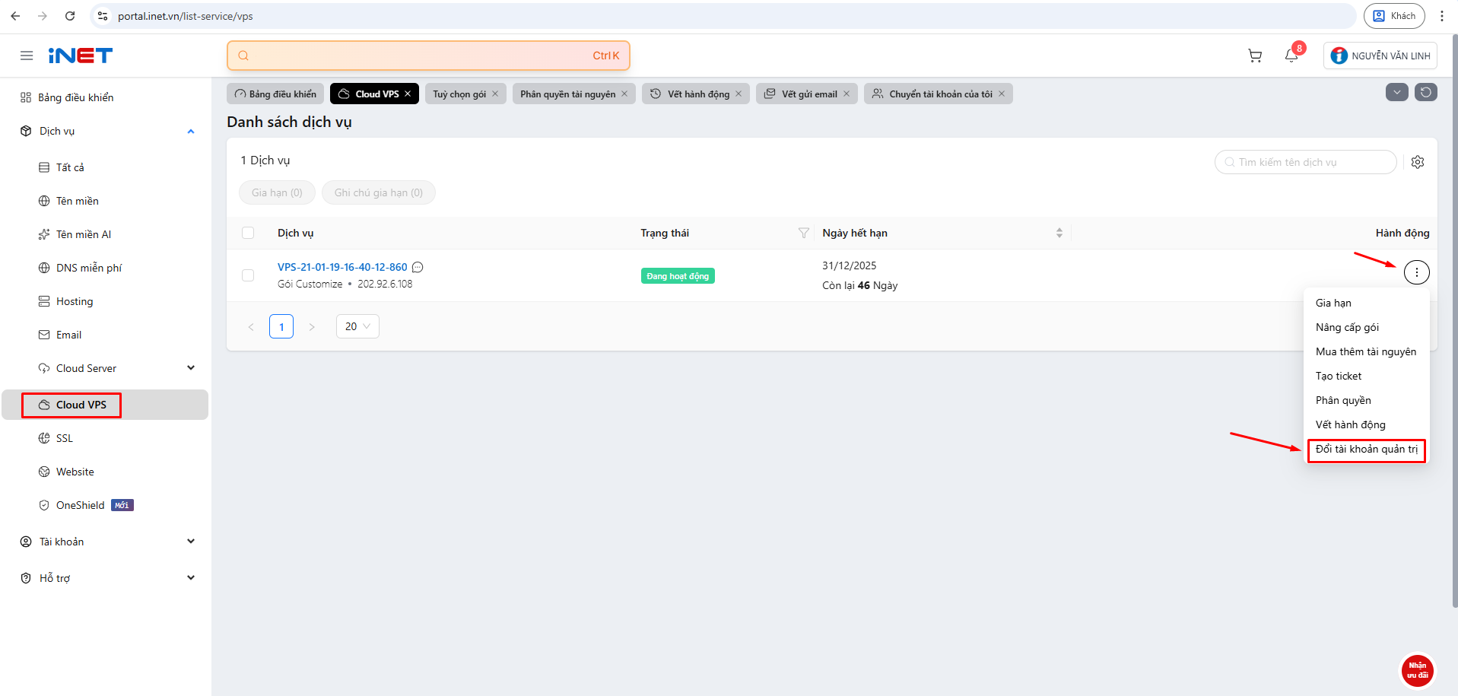Go to the previous results page
1458x696 pixels.
251,327
